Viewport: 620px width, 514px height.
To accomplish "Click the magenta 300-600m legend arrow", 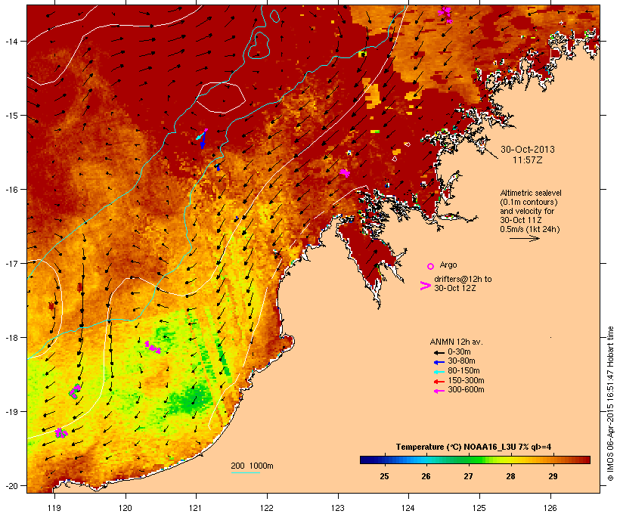I will coord(439,391).
